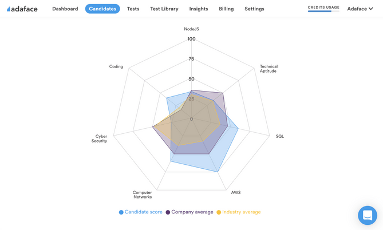
Task: Toggle the Company average legend dot
Action: point(168,212)
